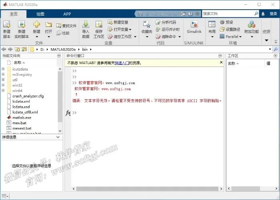Click bin in the address path
Screen dimensions: 280x200
(x=85, y=49)
